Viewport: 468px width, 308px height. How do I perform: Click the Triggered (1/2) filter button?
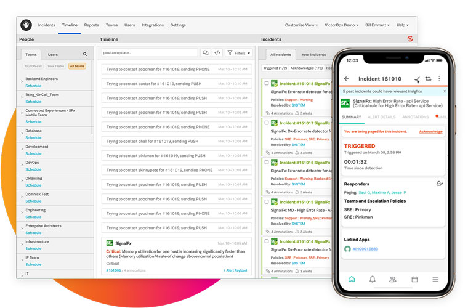(275, 68)
